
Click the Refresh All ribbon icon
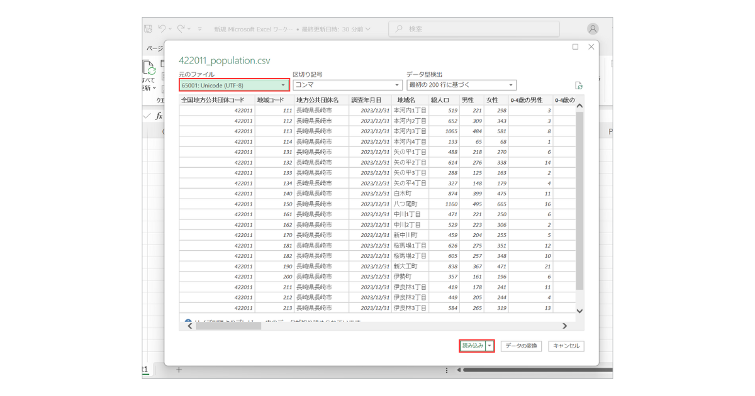(x=149, y=69)
